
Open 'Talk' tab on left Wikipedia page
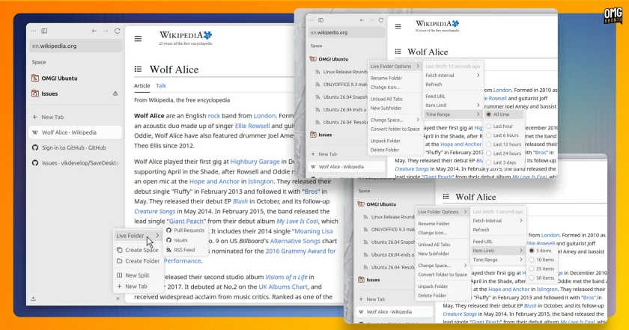click(x=161, y=85)
